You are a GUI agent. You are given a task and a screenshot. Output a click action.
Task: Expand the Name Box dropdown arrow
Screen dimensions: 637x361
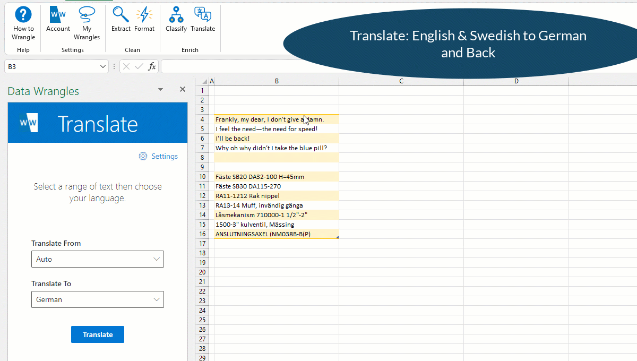pyautogui.click(x=103, y=66)
